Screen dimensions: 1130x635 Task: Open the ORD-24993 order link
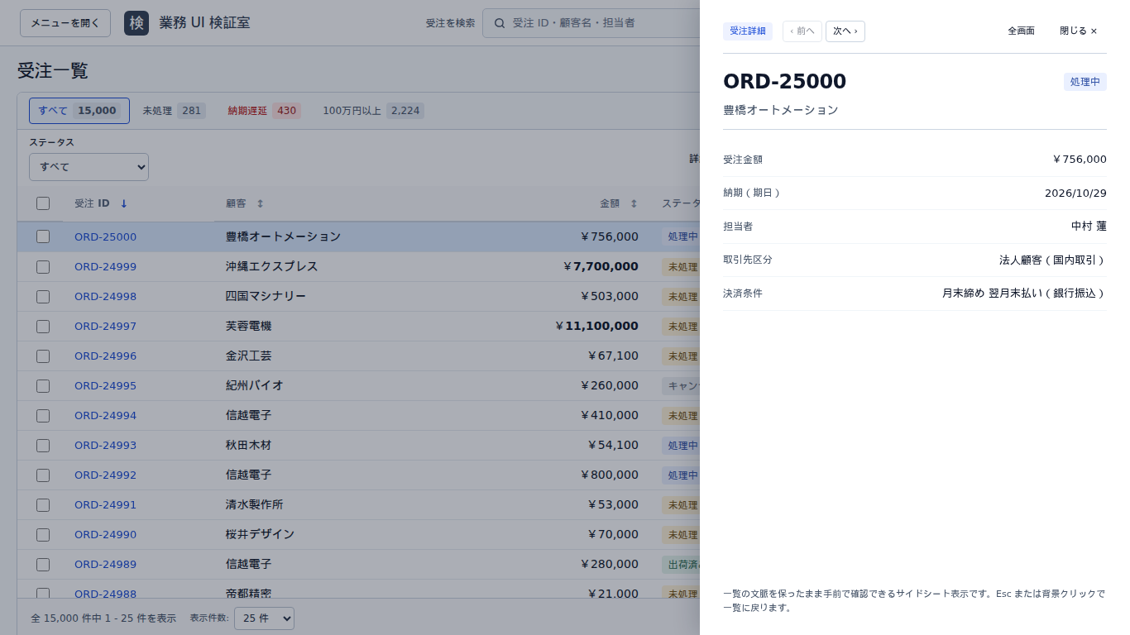click(105, 445)
